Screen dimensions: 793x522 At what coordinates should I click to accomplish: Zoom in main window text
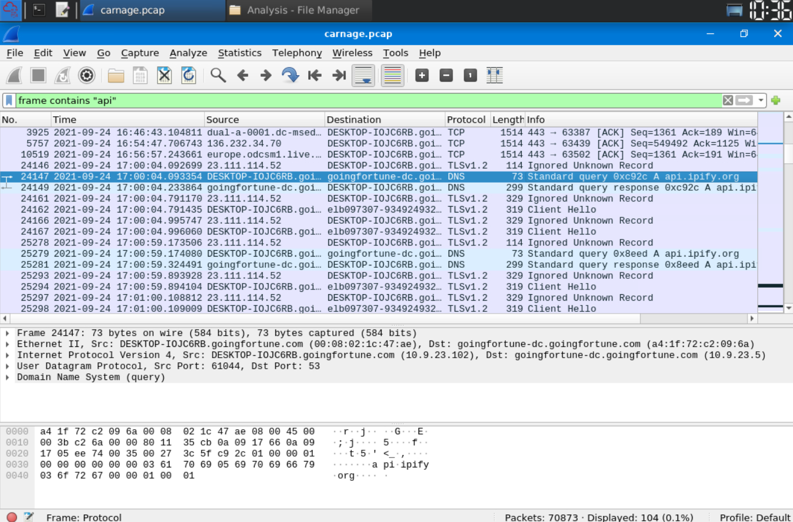tap(421, 75)
